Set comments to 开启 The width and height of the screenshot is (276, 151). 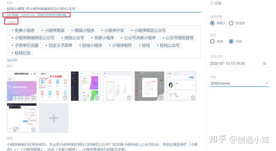[x=231, y=41]
